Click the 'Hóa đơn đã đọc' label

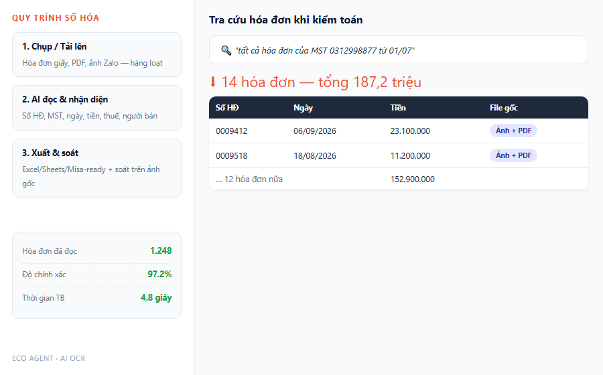point(50,251)
